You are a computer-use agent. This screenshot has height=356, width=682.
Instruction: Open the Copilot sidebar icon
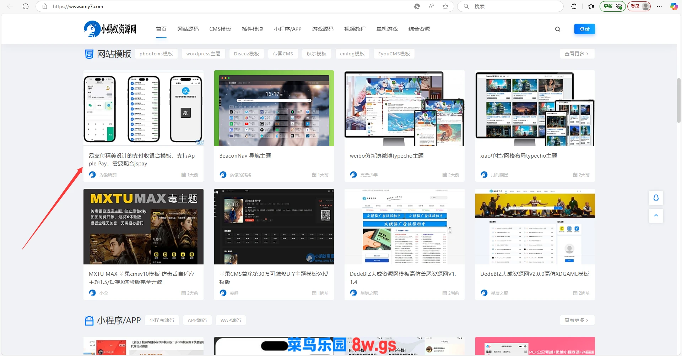pyautogui.click(x=674, y=6)
